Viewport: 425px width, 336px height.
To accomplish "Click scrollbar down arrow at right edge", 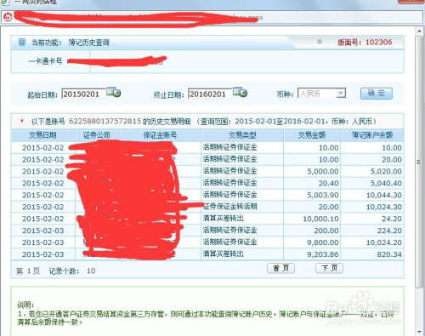I will 419,331.
